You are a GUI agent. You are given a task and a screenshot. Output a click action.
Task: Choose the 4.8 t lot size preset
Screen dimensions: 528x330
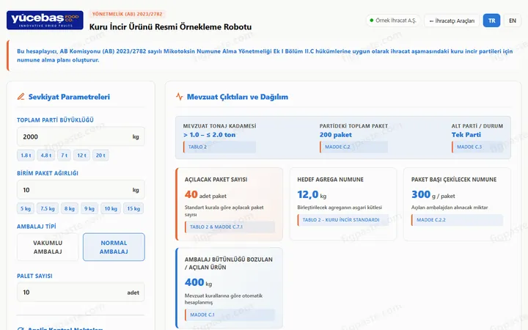click(46, 155)
